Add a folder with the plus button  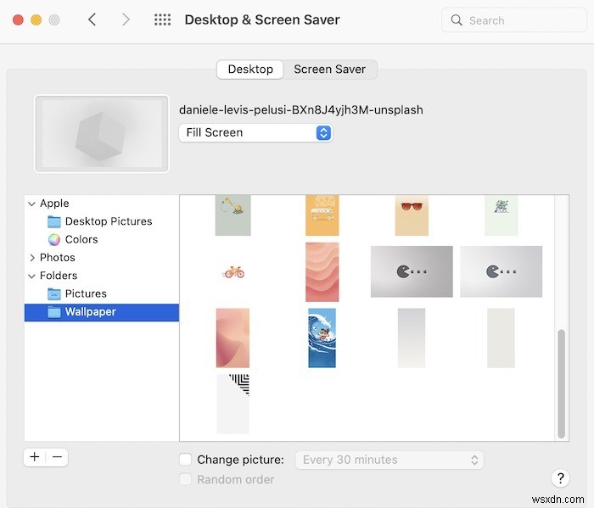pyautogui.click(x=35, y=457)
